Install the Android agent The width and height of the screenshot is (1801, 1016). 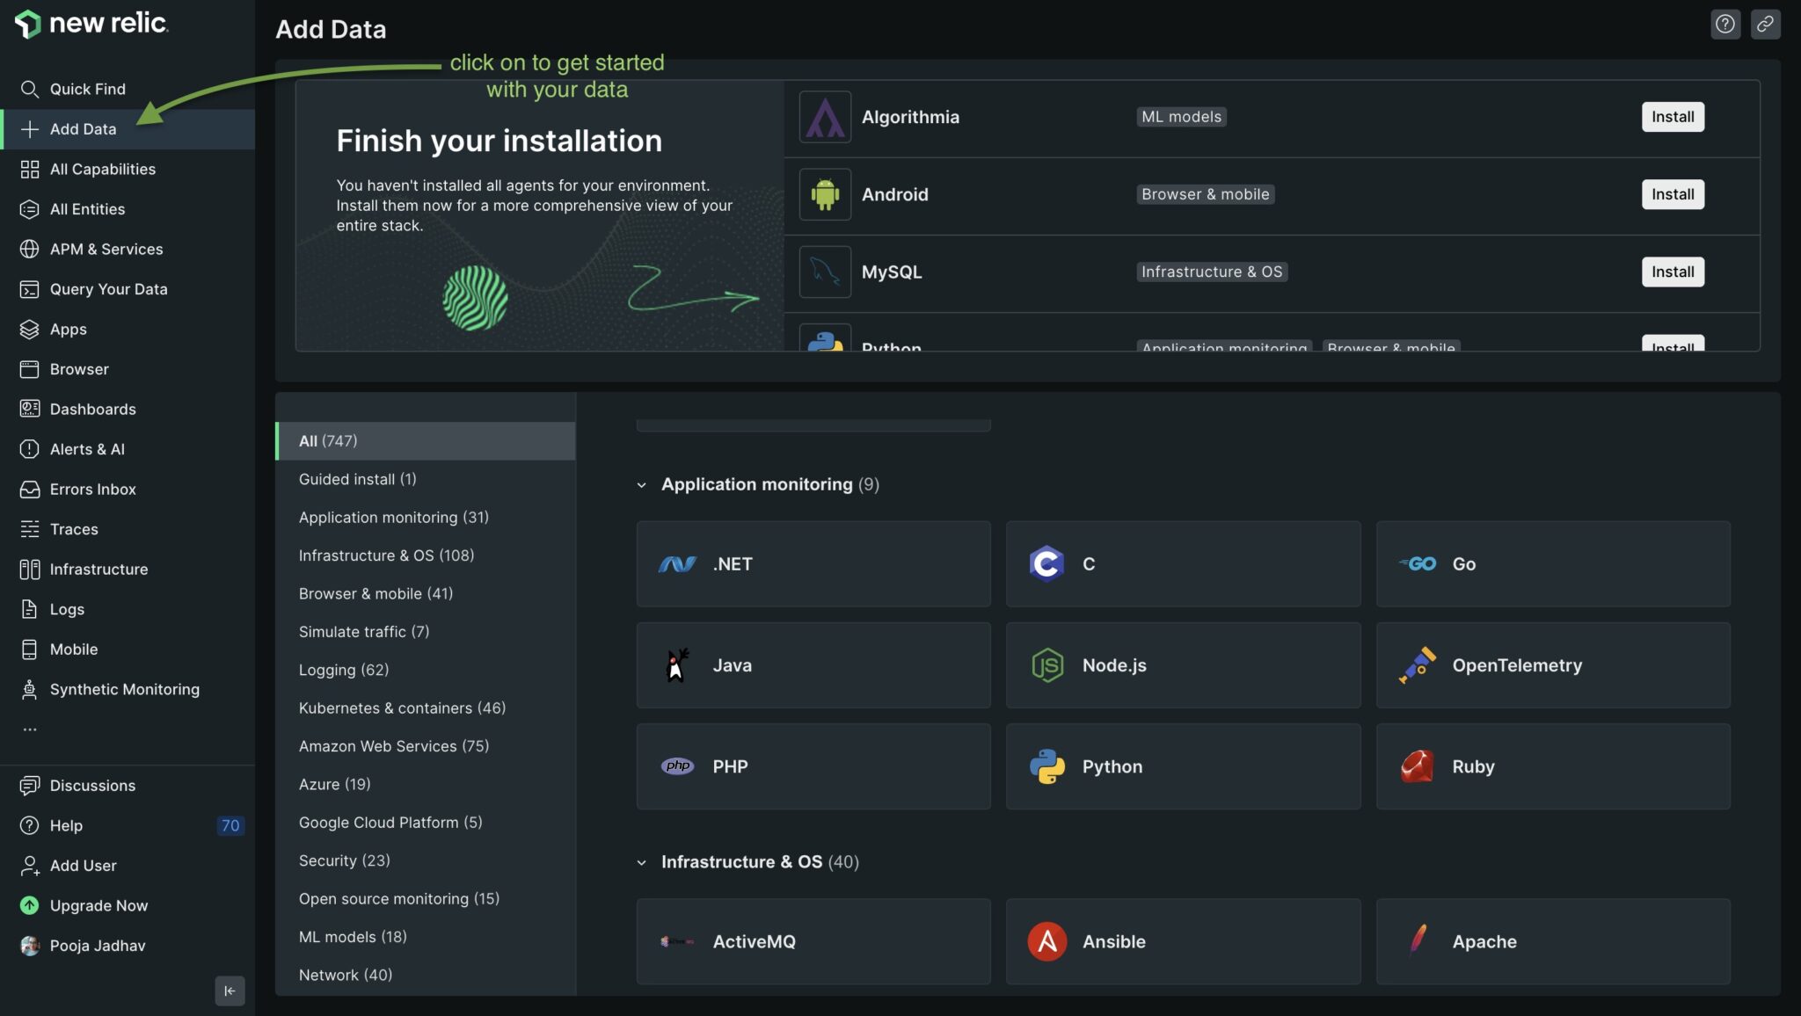(1672, 194)
